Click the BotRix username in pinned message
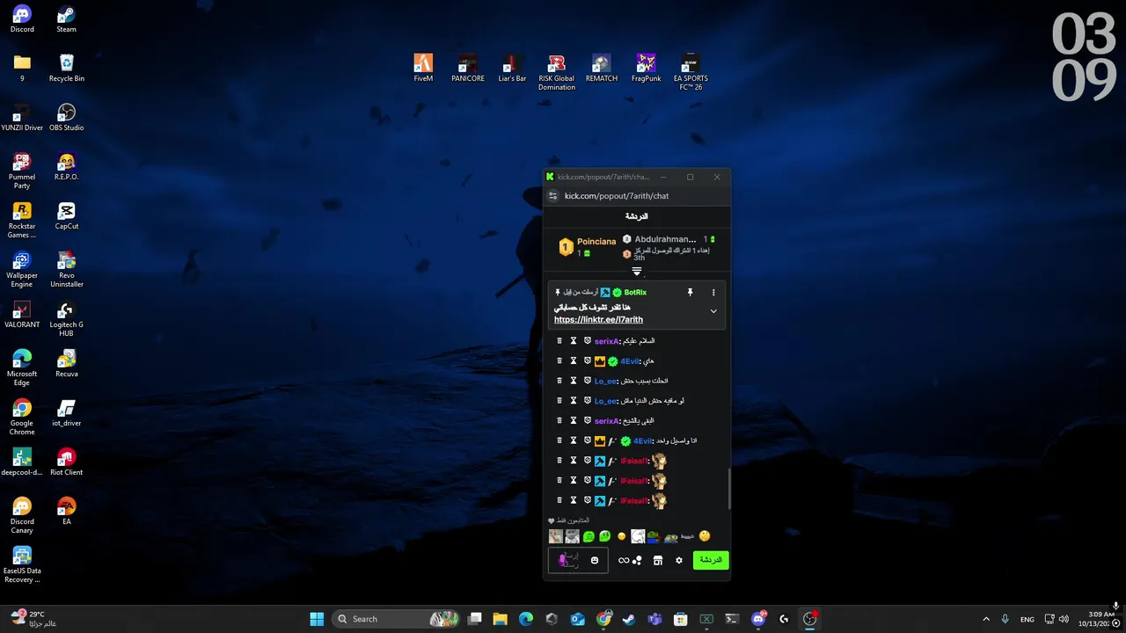The height and width of the screenshot is (633, 1126). (635, 293)
